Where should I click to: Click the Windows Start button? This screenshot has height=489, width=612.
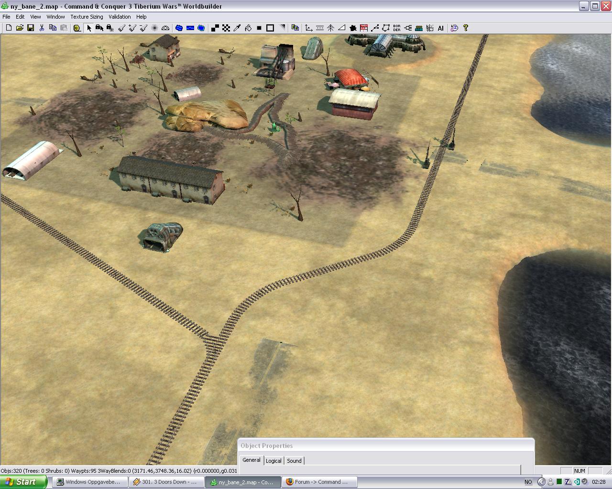coord(23,482)
